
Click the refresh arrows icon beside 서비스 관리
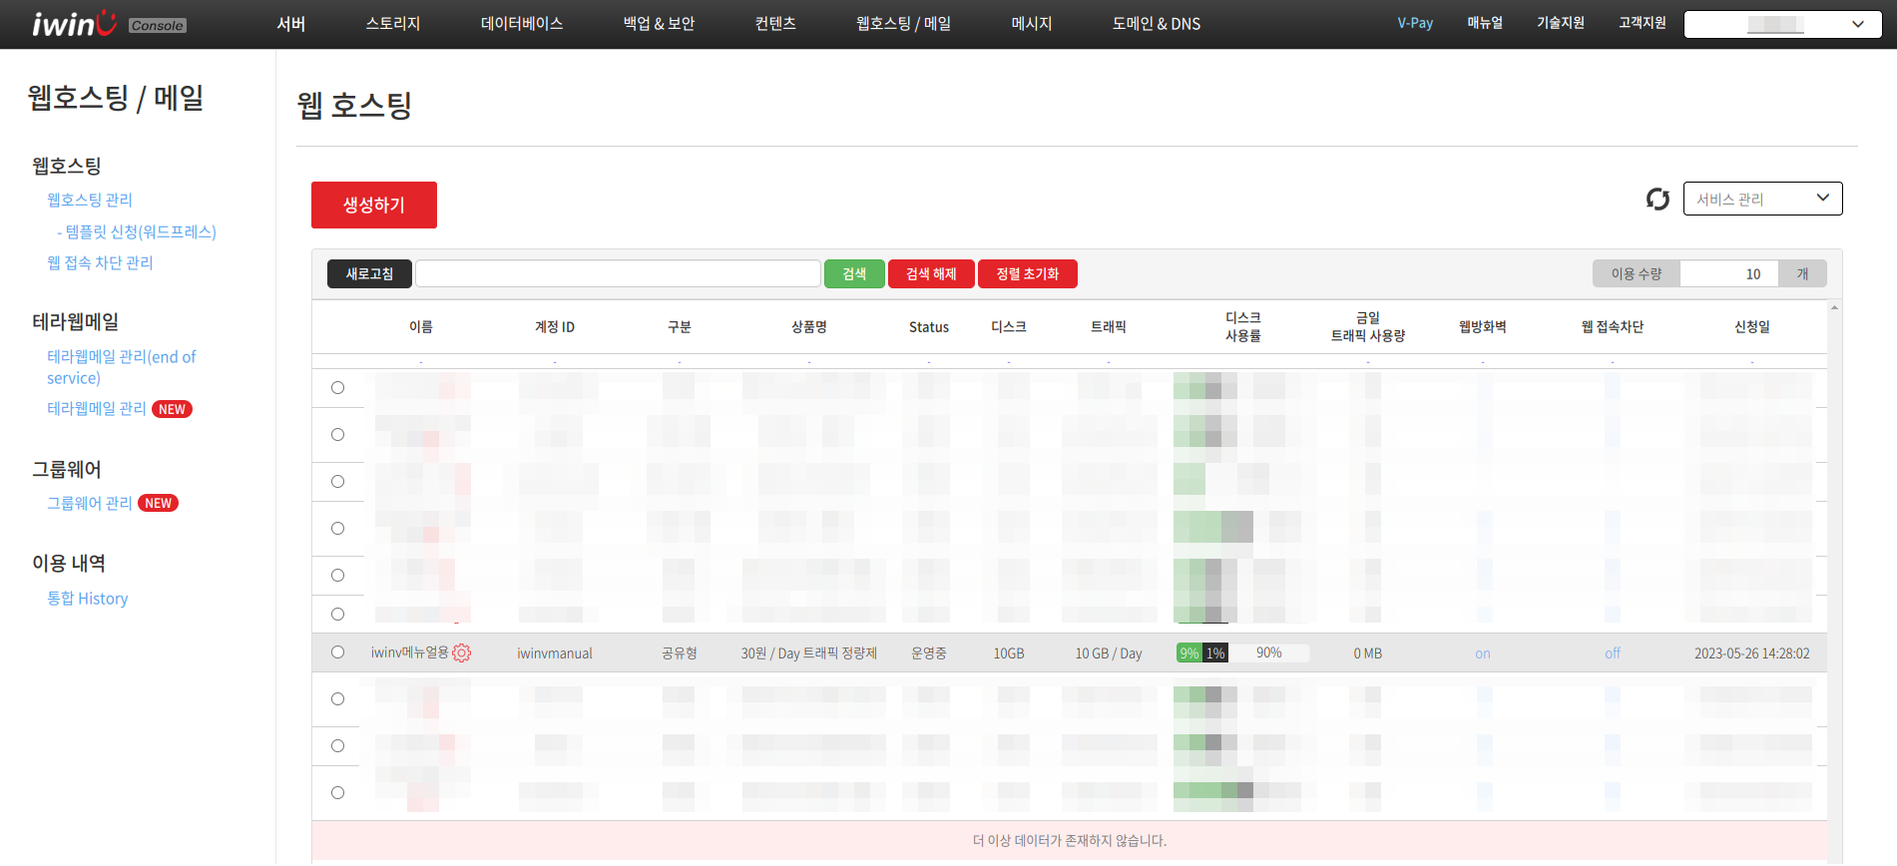coord(1658,200)
